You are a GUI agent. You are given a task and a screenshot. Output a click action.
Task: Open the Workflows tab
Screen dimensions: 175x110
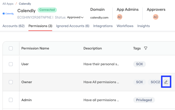[x=125, y=26]
